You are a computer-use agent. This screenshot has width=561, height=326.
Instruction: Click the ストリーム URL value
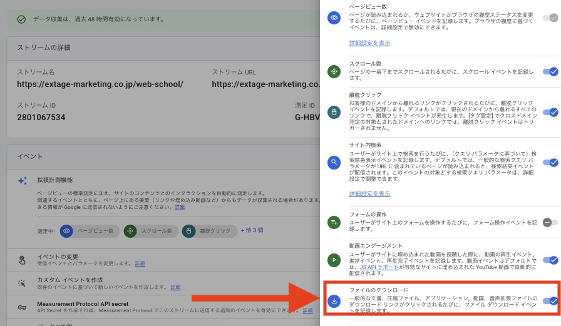coord(265,84)
